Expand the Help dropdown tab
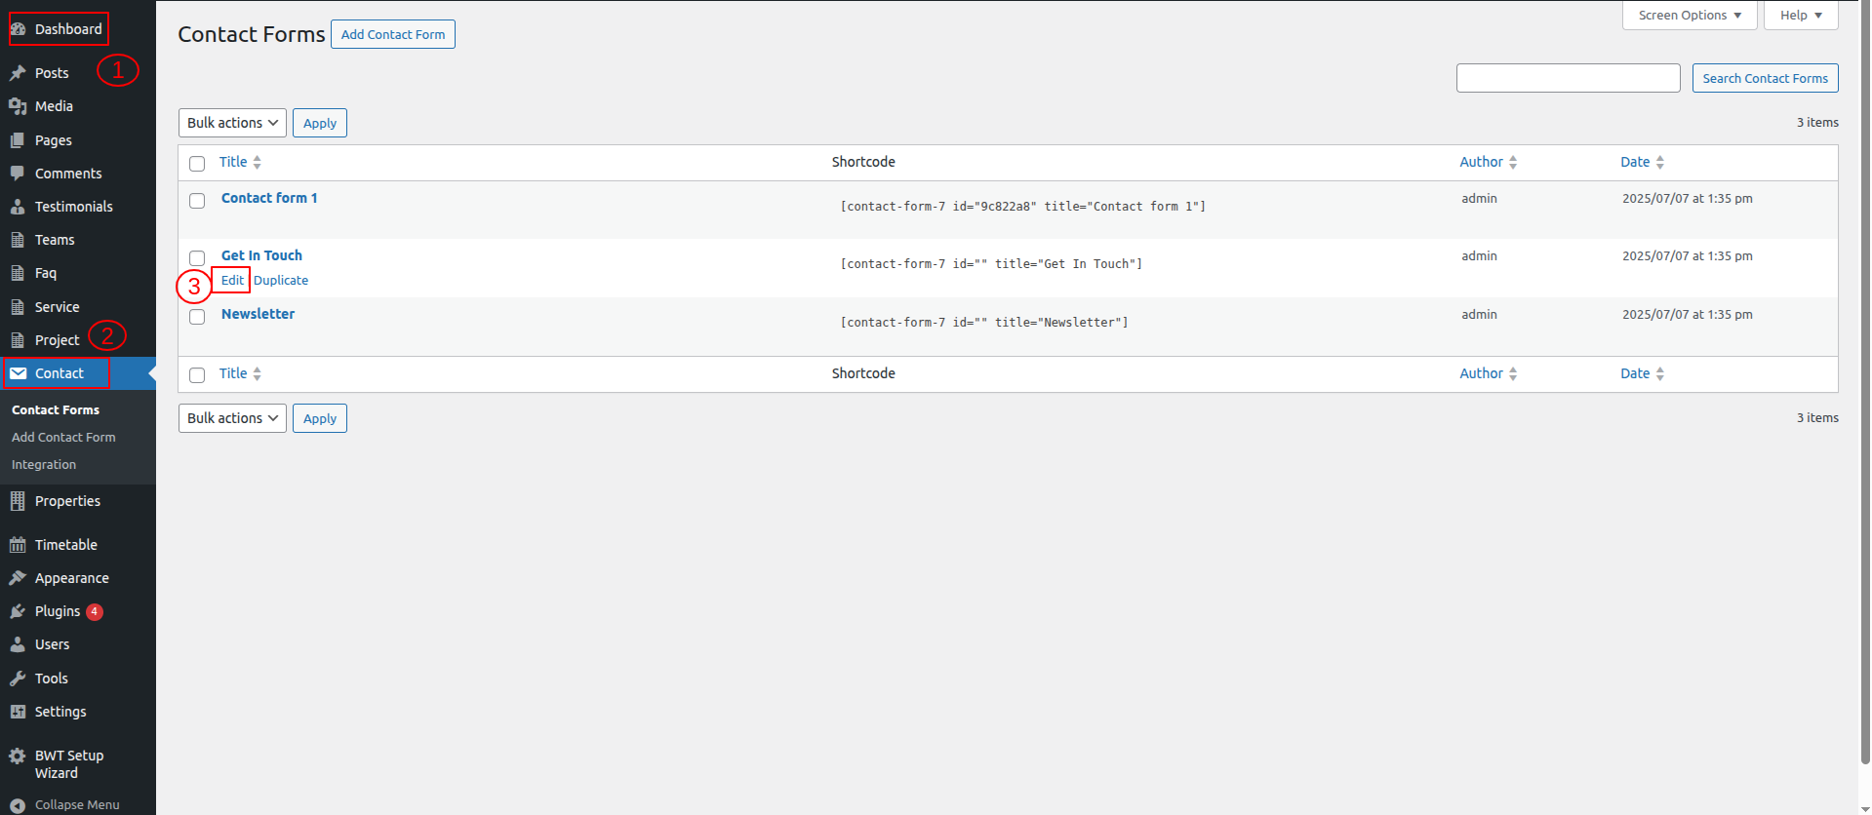 coord(1800,16)
